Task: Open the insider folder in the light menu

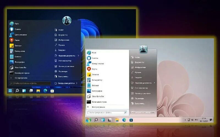Action: (135, 57)
